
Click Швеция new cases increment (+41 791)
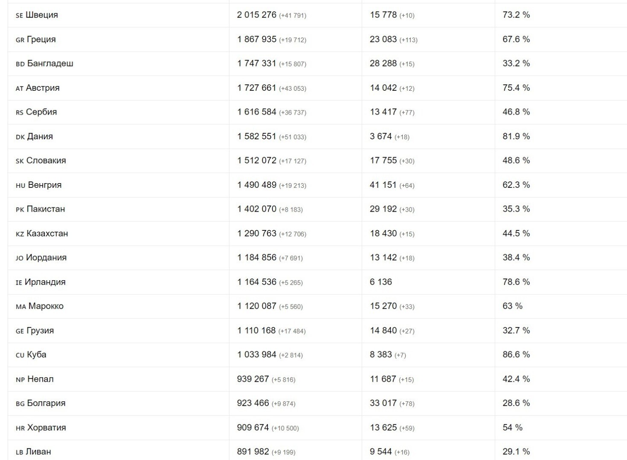point(293,16)
